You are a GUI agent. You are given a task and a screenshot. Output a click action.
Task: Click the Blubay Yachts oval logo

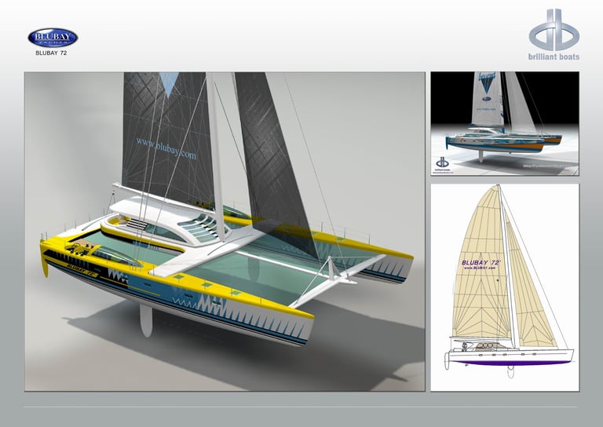pos(53,37)
